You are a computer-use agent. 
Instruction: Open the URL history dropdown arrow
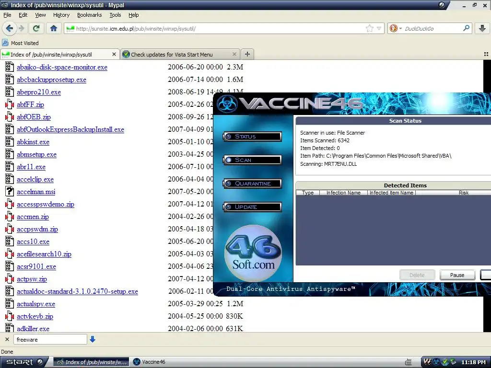[379, 28]
